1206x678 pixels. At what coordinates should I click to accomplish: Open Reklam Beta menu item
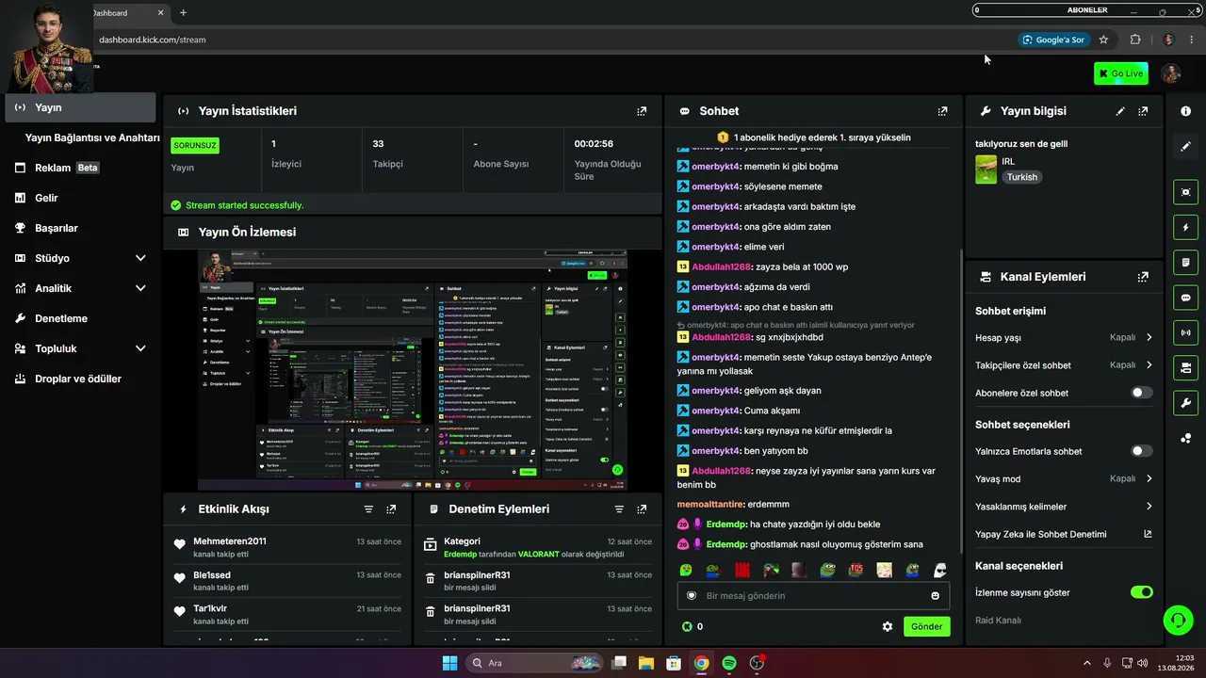click(80, 168)
